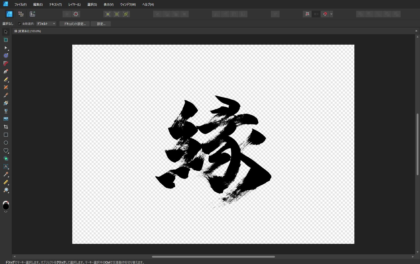
Task: Pick the Ellipse shape tool
Action: tap(6, 143)
